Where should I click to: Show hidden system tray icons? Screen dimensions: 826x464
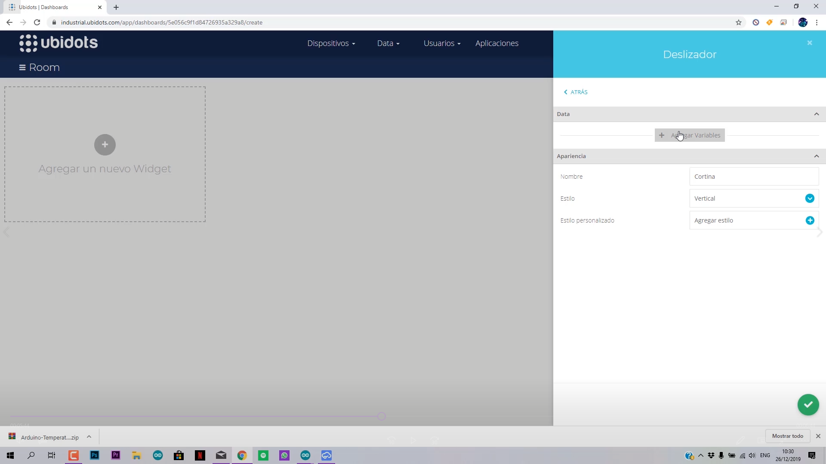coord(701,455)
